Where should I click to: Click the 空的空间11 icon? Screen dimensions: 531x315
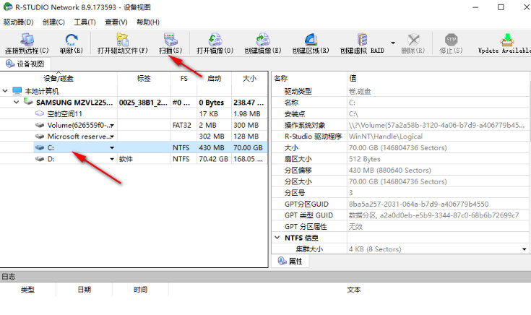tap(40, 113)
